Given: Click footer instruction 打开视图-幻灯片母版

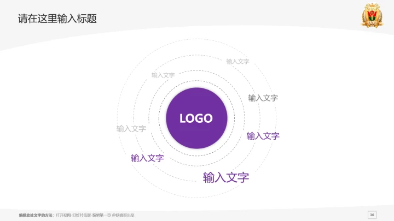Looking at the screenshot, I should 73,215.
